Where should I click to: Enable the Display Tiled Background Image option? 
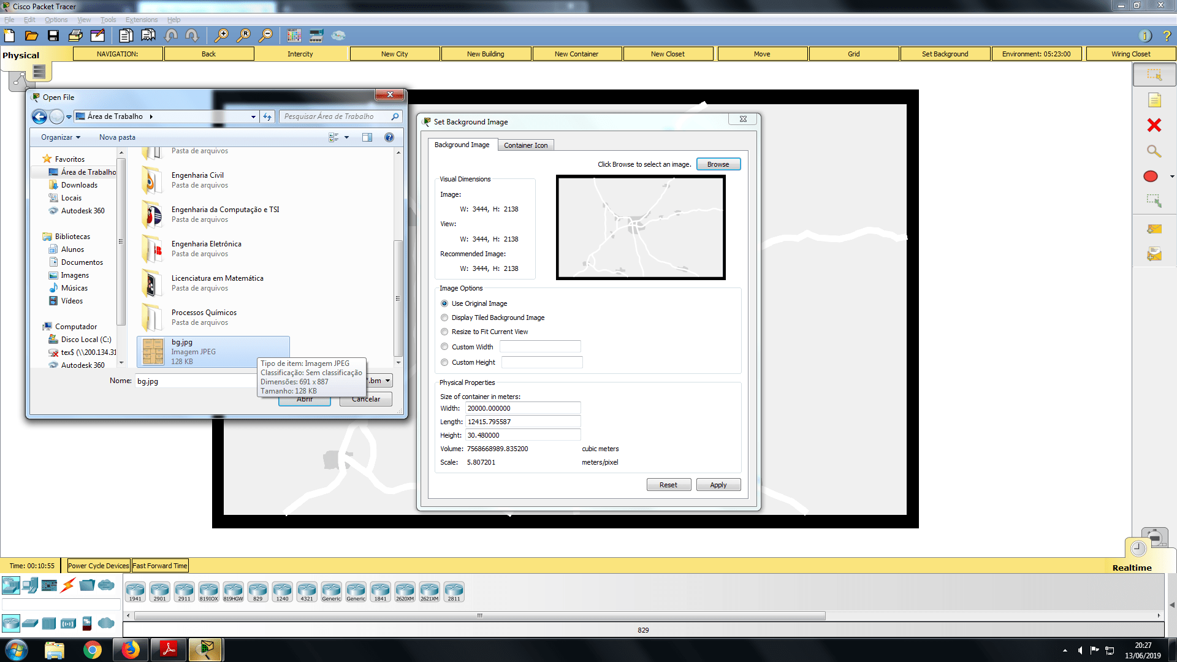click(x=444, y=318)
